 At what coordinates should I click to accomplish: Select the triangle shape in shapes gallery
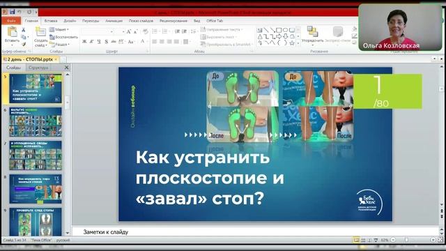click(260, 36)
